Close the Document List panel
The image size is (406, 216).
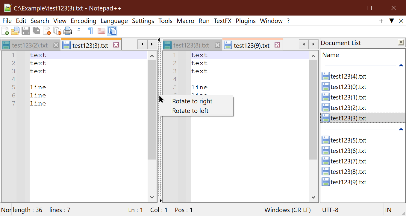[x=401, y=43]
